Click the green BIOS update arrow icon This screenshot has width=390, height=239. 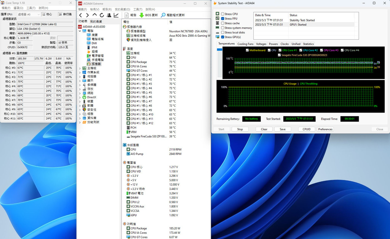[142, 15]
